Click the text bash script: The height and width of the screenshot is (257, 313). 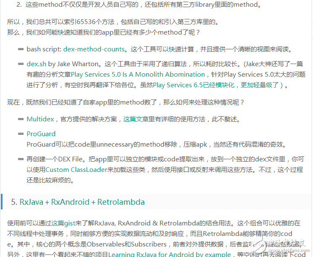(44, 49)
